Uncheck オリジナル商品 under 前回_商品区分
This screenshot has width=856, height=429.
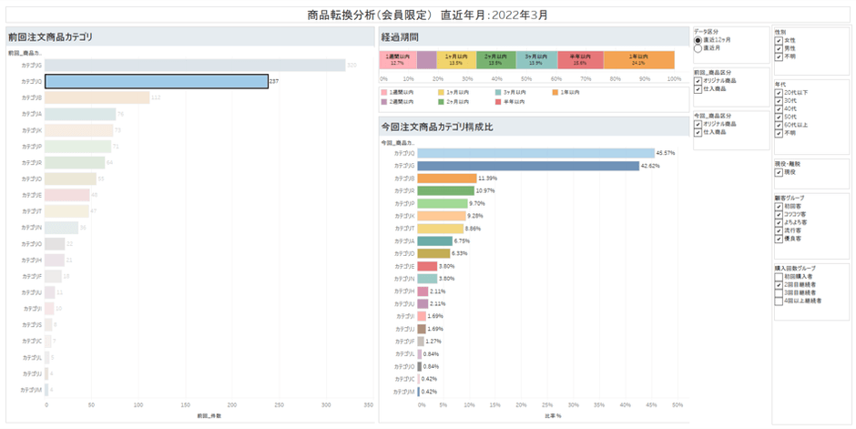pyautogui.click(x=698, y=80)
